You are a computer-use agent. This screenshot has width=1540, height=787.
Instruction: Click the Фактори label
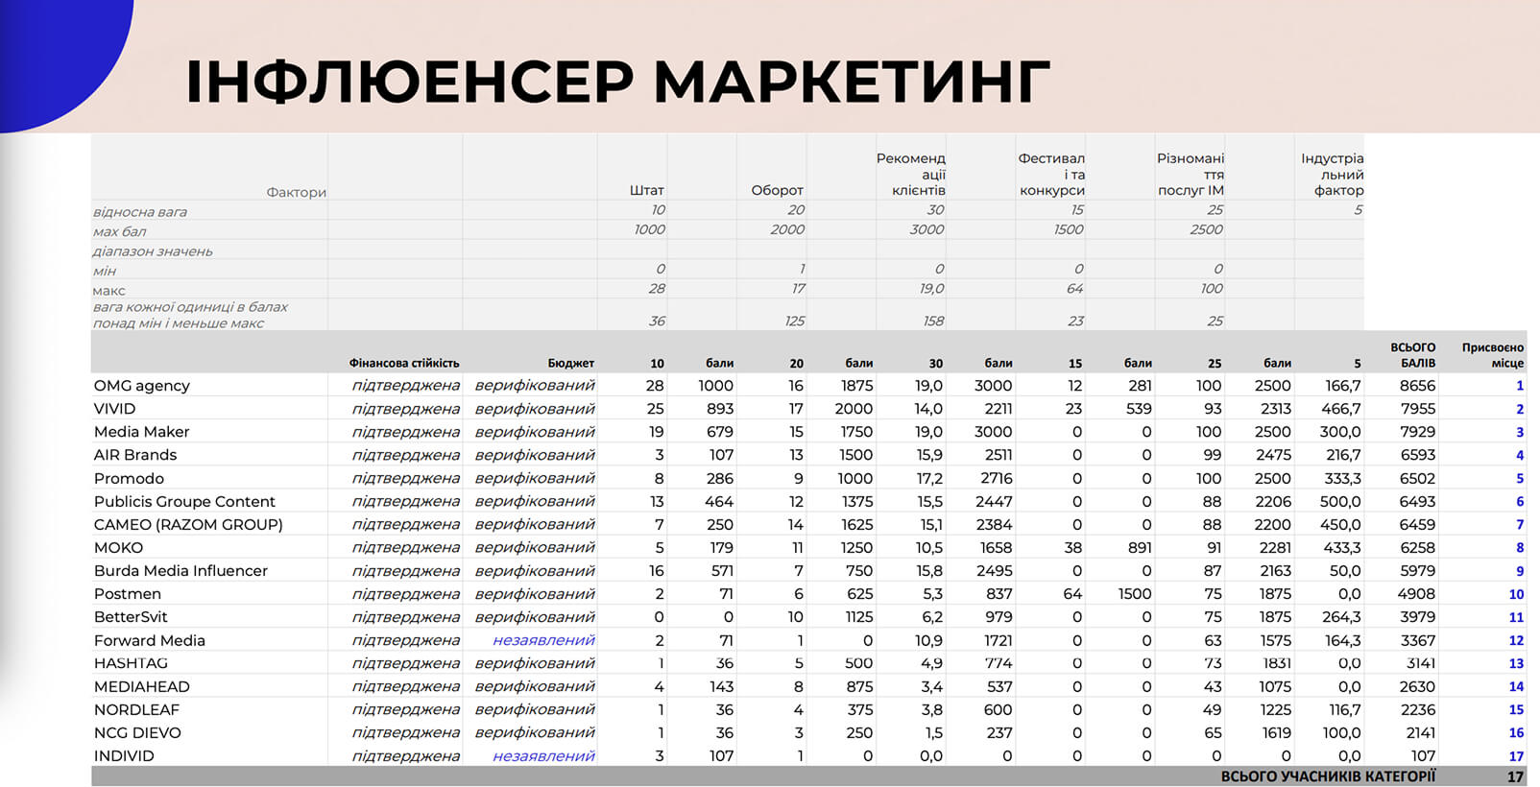297,193
